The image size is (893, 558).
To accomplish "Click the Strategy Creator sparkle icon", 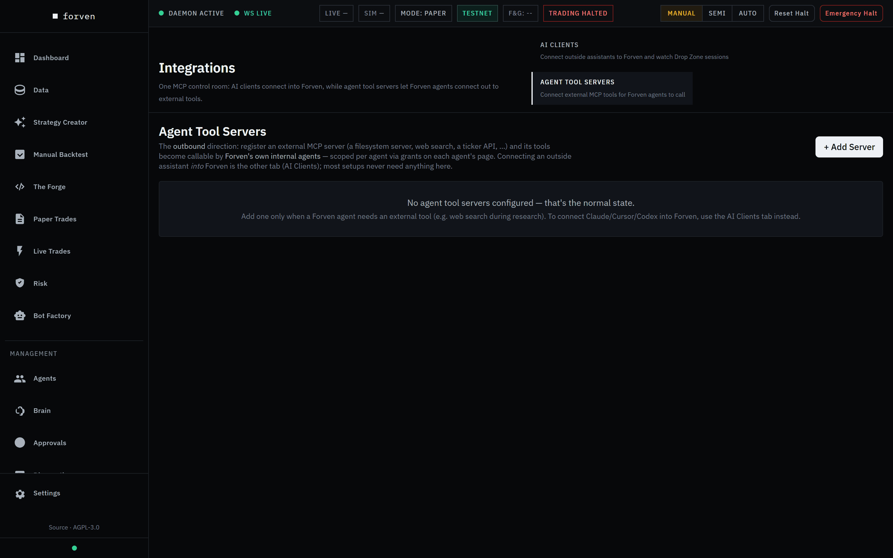I will [20, 122].
